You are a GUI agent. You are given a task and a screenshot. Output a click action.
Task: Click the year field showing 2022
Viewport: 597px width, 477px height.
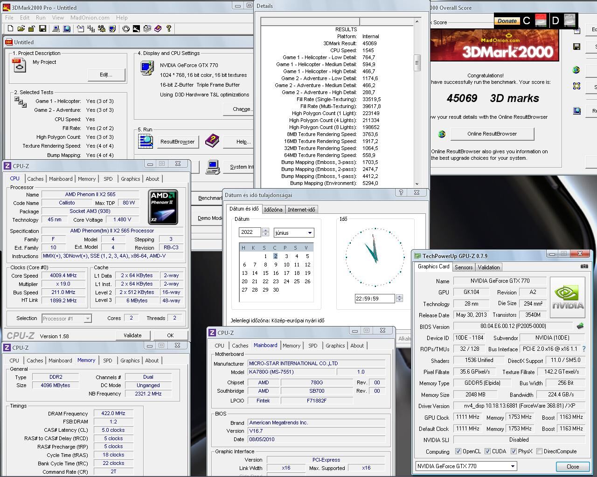pyautogui.click(x=250, y=232)
